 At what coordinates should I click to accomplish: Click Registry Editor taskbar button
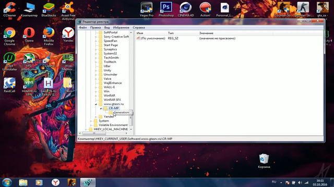(88, 182)
